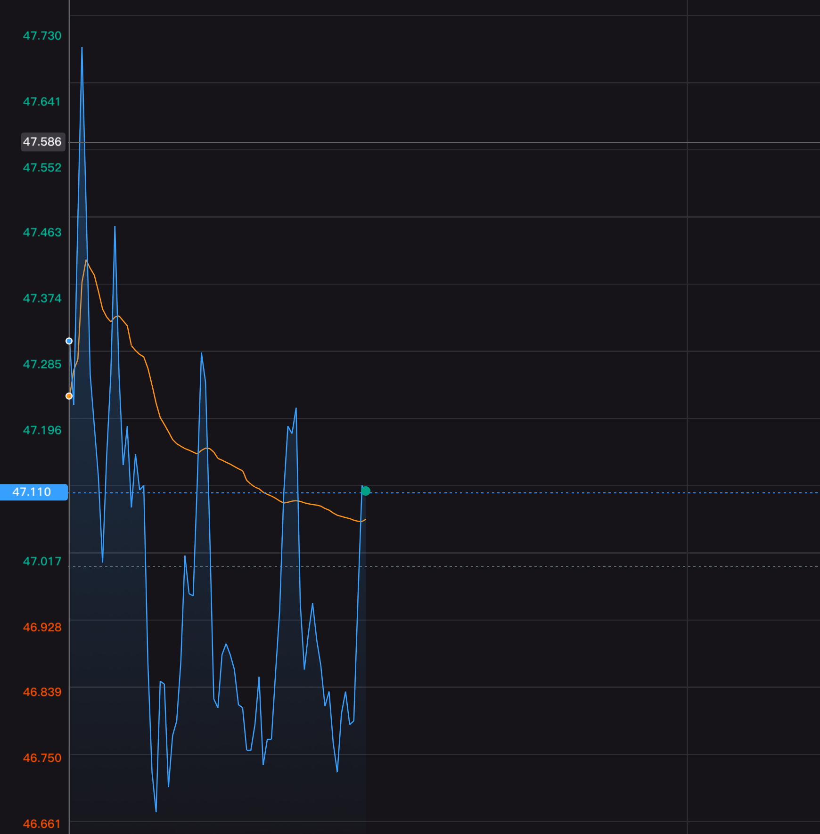Click the orange average line start marker
820x834 pixels.
[x=69, y=396]
